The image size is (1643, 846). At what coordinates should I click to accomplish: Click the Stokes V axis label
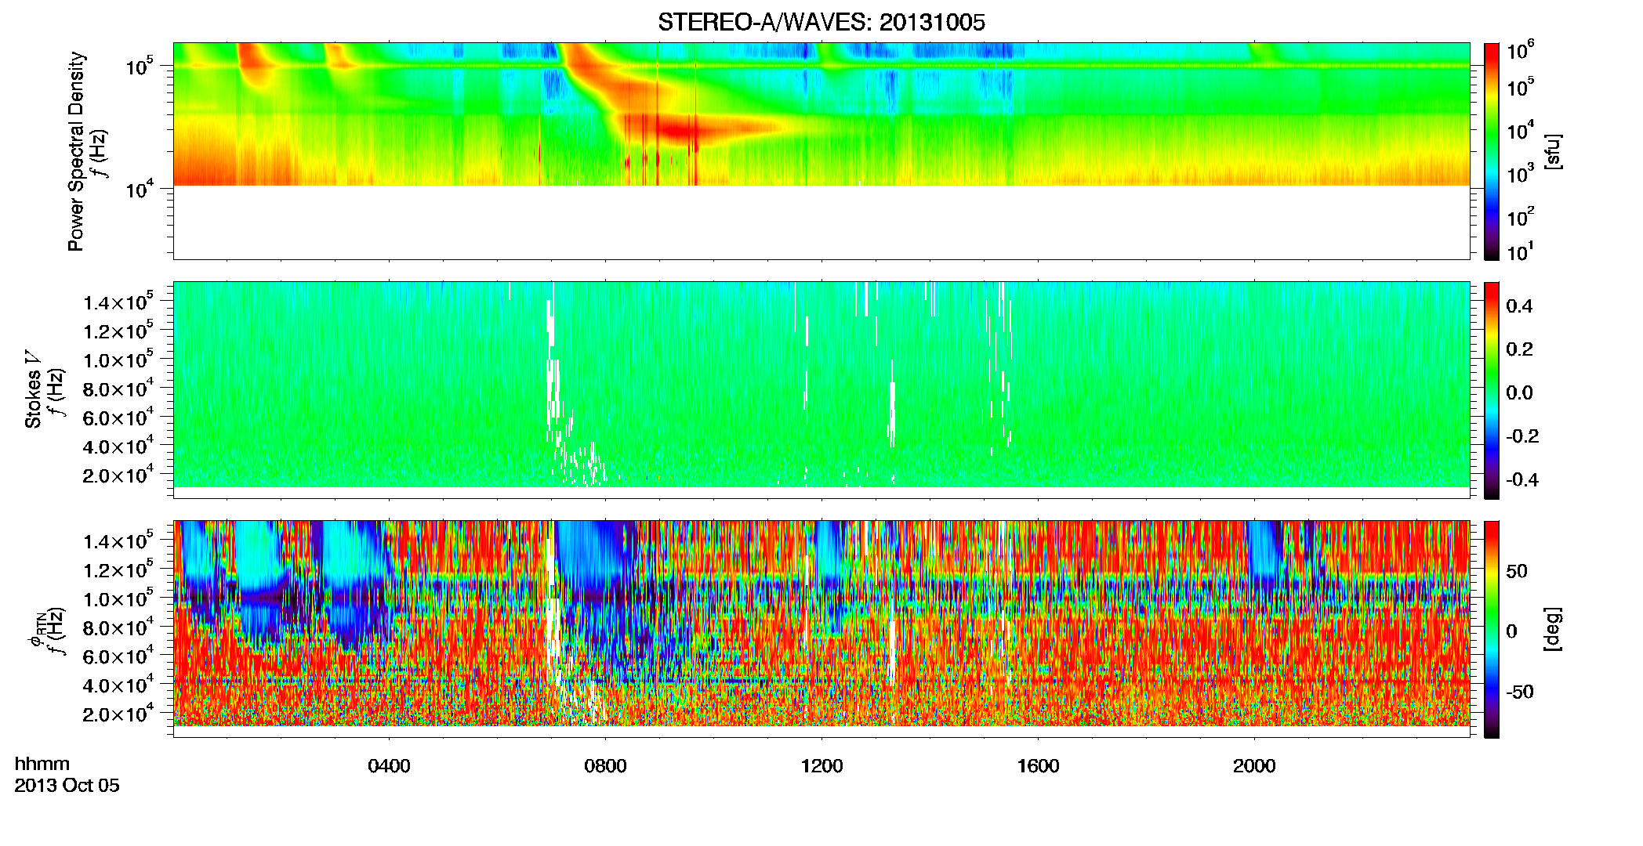click(x=33, y=389)
